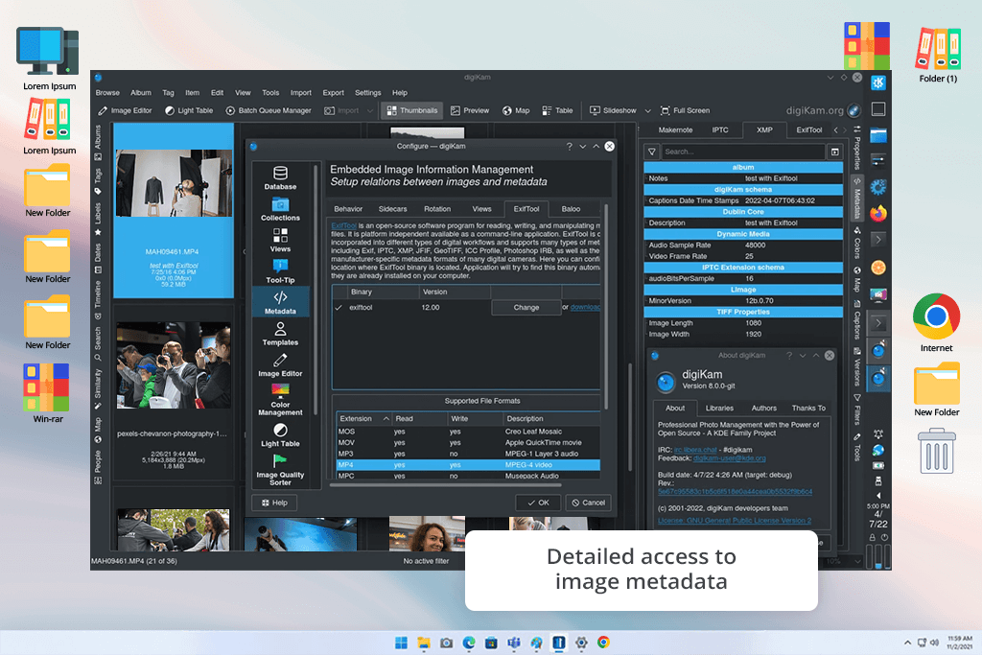Viewport: 982px width, 655px height.
Task: Open the Templates settings page
Action: (280, 334)
